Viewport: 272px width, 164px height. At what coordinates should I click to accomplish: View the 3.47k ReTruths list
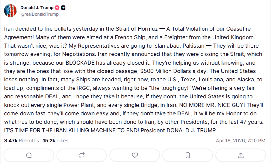coord(22,140)
